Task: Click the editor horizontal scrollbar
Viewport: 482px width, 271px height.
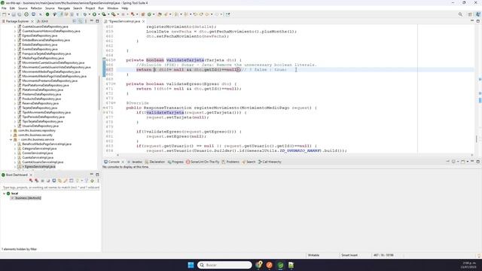Action: pyautogui.click(x=294, y=155)
